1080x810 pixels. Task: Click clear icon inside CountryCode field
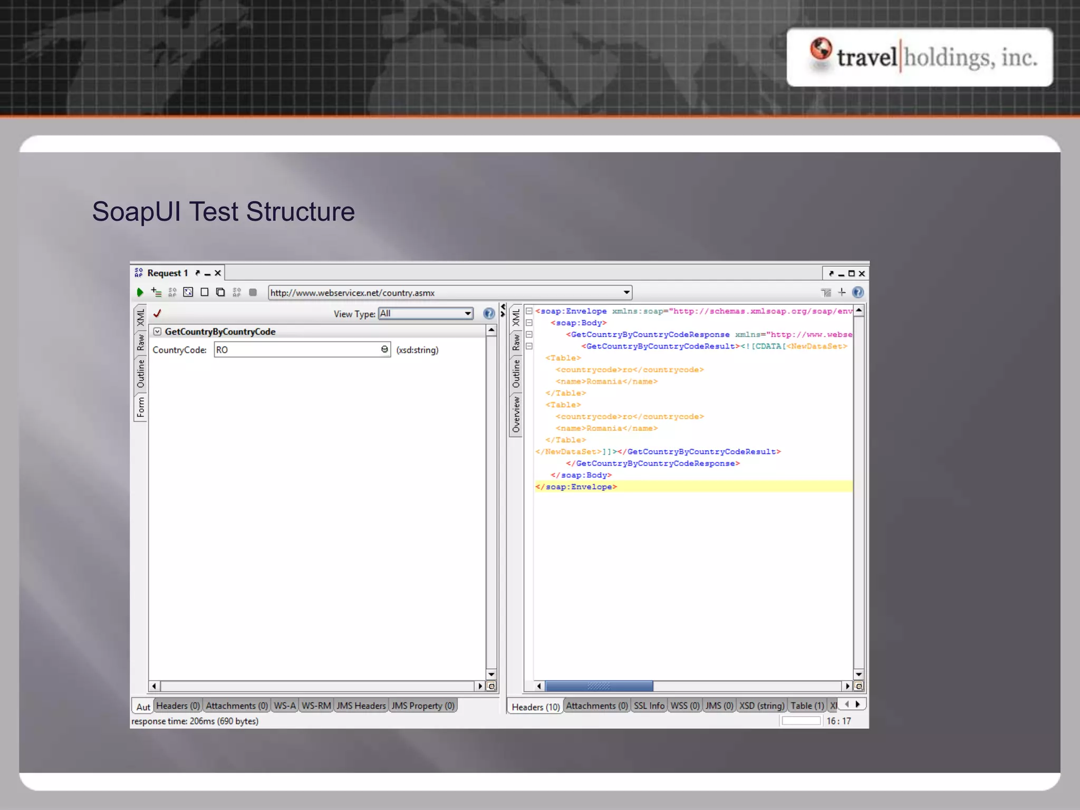[x=384, y=349]
